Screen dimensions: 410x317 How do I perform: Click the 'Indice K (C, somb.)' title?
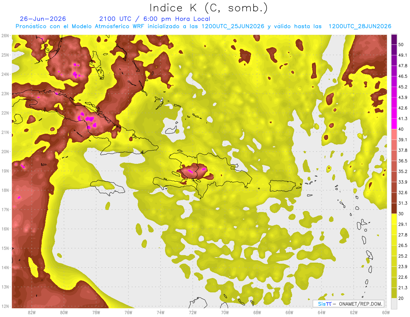[209, 8]
